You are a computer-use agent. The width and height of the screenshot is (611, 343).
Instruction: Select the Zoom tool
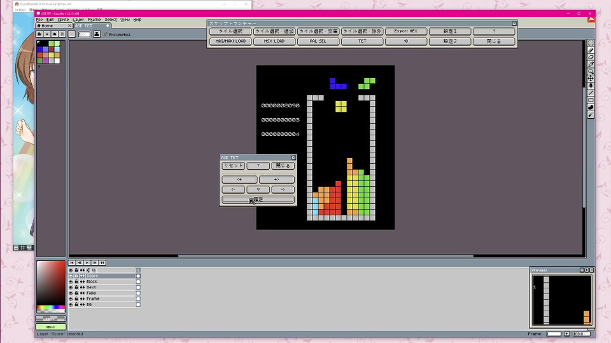pyautogui.click(x=591, y=72)
